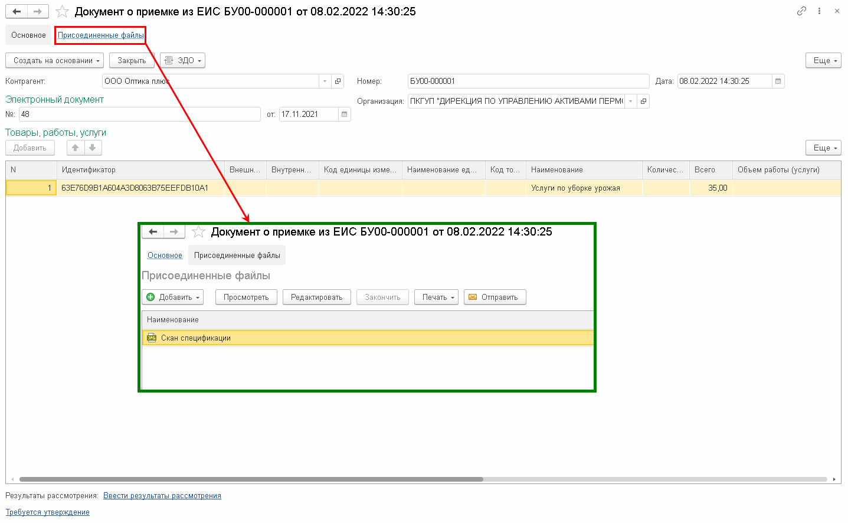
Task: Click the Внешн... column header
Action: pos(245,170)
